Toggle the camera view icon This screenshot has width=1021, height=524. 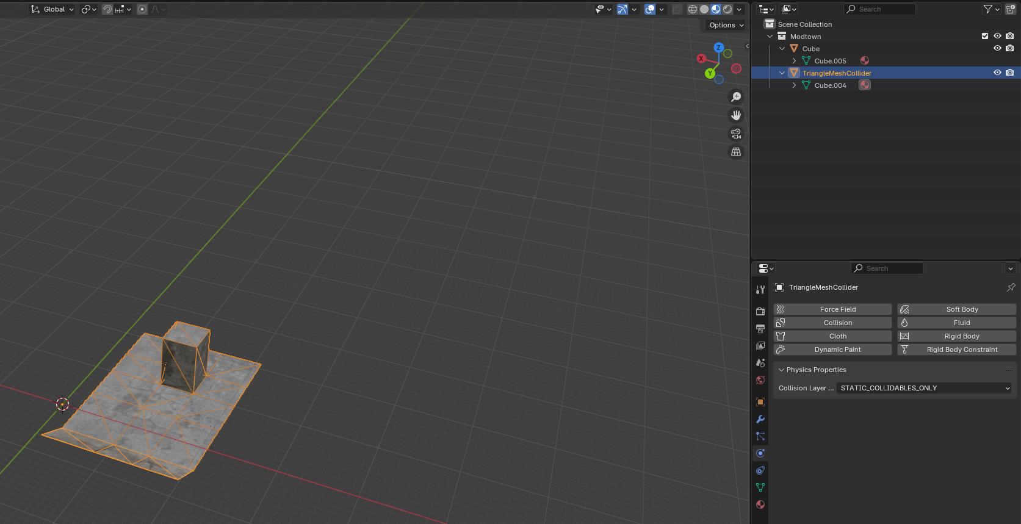click(x=736, y=134)
